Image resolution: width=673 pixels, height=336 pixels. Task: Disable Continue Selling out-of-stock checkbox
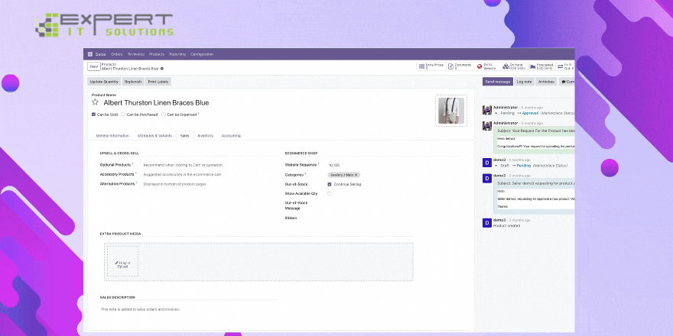330,184
